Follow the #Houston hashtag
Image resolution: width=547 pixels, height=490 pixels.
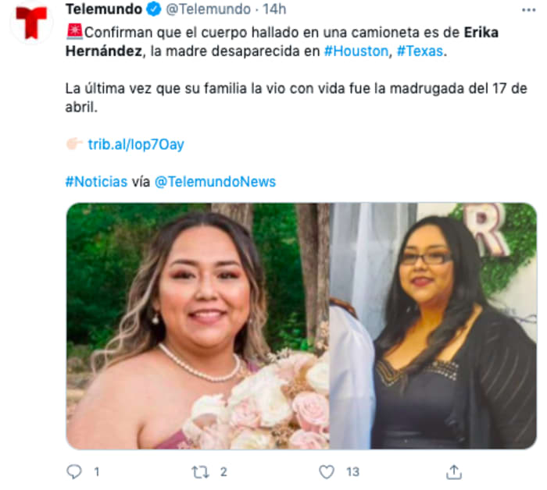356,51
